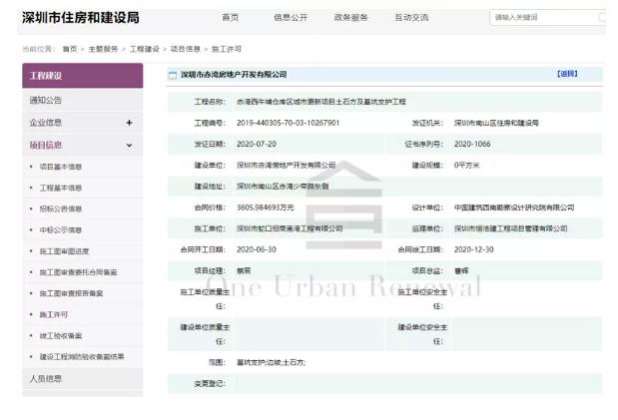Image resolution: width=618 pixels, height=420 pixels.
Task: Expand 企业信息 with the plus icon
Action: (129, 123)
